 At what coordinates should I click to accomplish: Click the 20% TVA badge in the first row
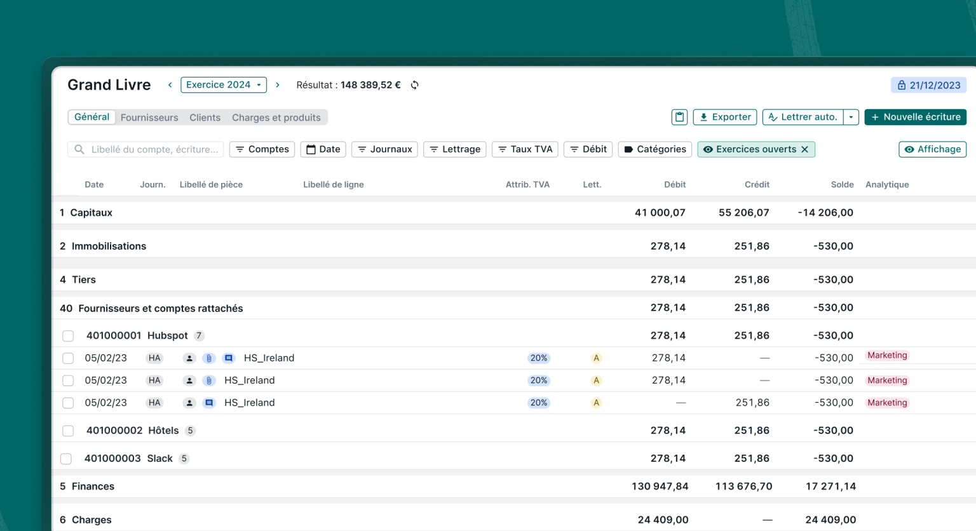click(539, 358)
